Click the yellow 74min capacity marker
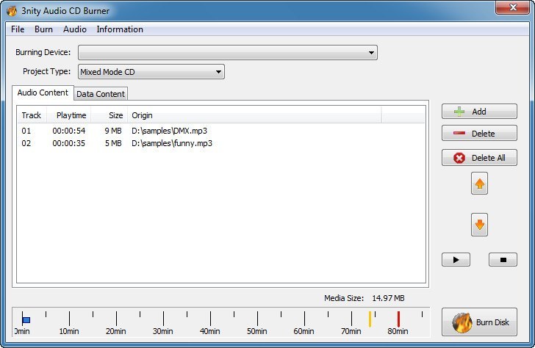Screen dimensions: 535x348 pos(370,319)
